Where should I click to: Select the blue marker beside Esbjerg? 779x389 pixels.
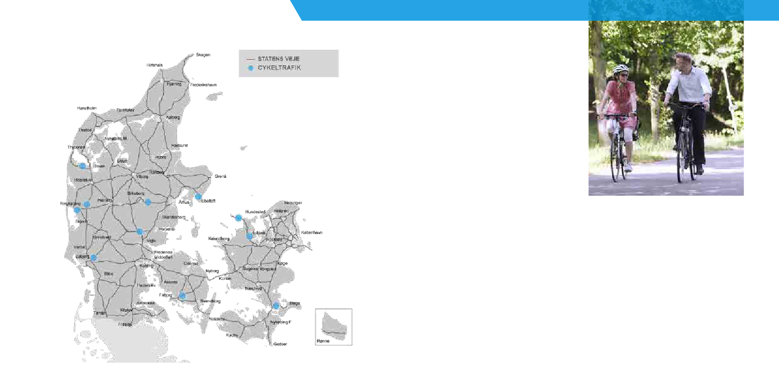[94, 258]
